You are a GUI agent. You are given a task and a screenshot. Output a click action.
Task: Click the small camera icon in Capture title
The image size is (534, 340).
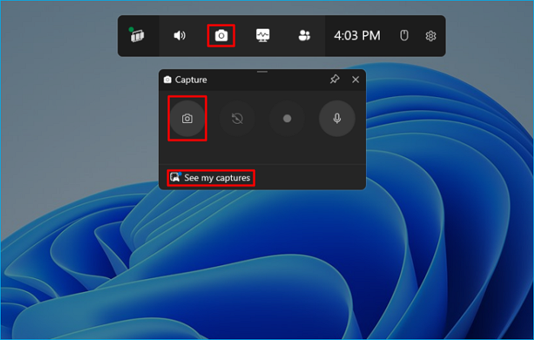168,79
